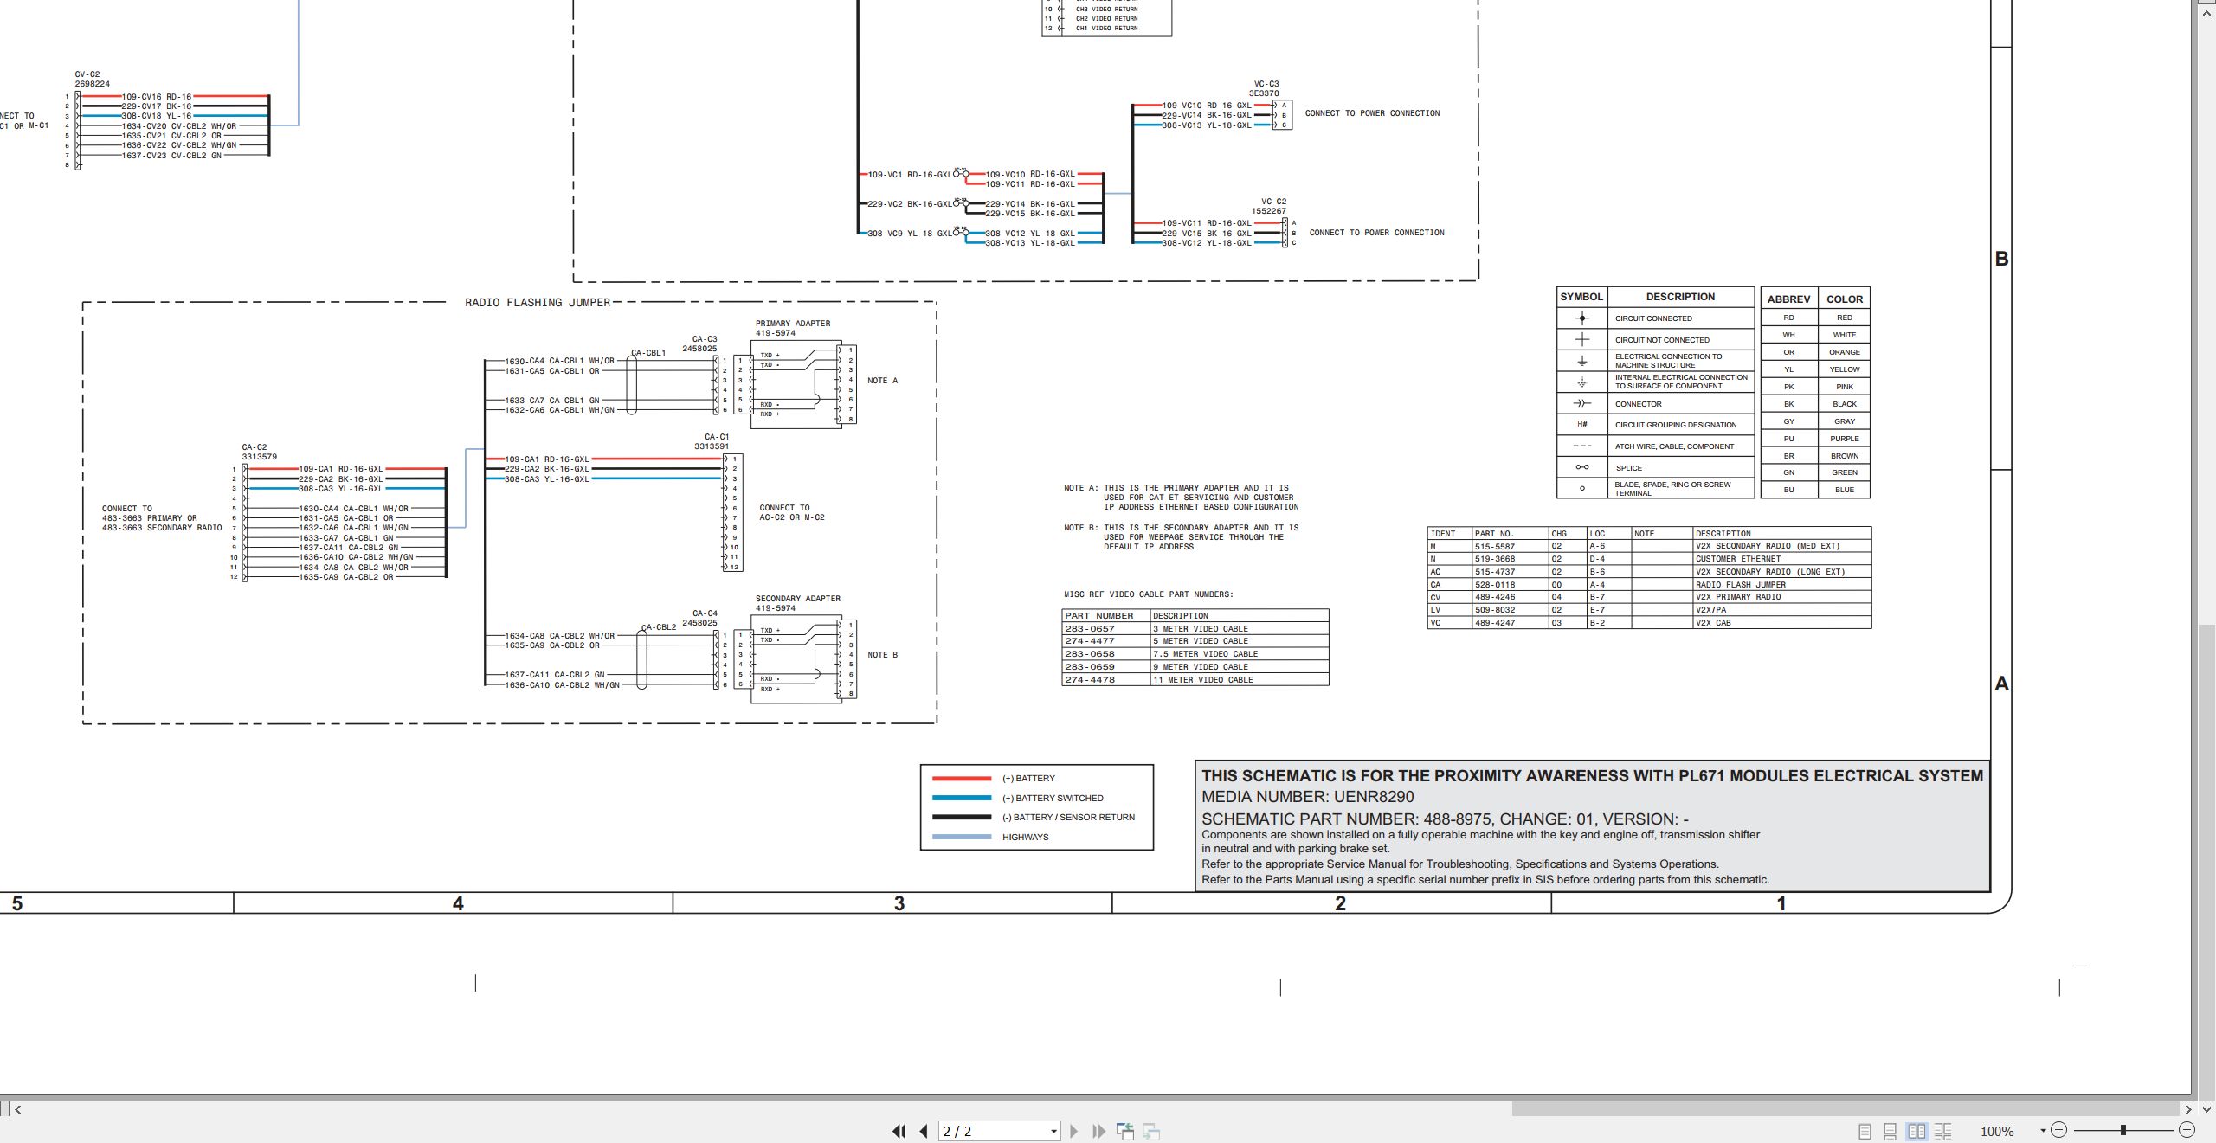This screenshot has width=2216, height=1143.
Task: Click the horizontal scrollbar left arrow
Action: coord(17,1109)
